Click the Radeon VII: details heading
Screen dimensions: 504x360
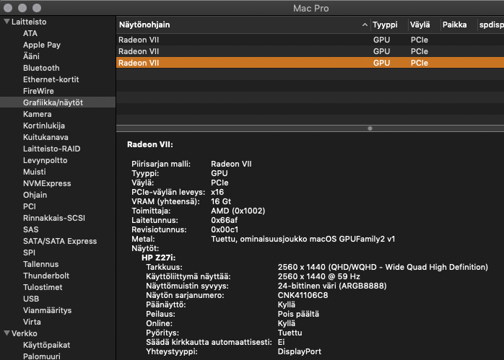coord(150,145)
